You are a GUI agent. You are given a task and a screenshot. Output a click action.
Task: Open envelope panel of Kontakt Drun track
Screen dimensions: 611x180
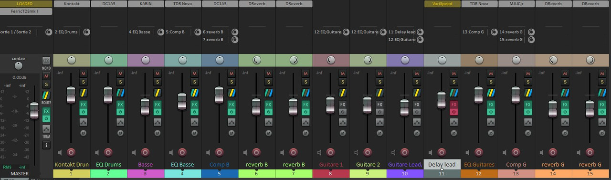(x=84, y=122)
